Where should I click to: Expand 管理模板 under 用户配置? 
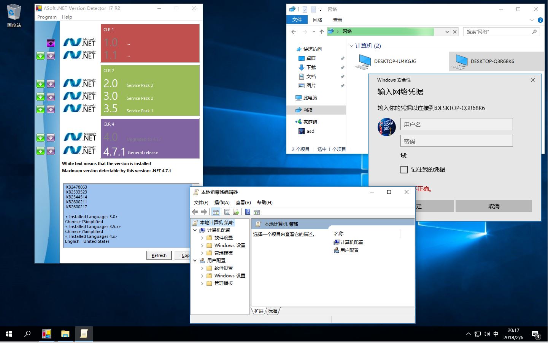[202, 283]
